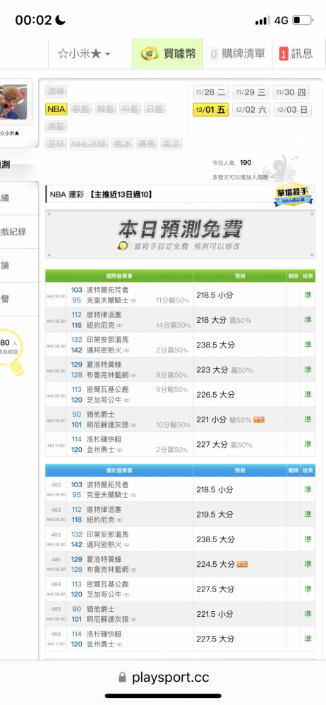Switch to the 日籃 tab
The width and height of the screenshot is (326, 705).
[x=155, y=109]
